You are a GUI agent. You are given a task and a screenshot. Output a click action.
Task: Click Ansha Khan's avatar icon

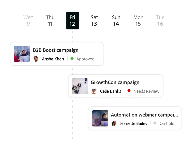36,59
